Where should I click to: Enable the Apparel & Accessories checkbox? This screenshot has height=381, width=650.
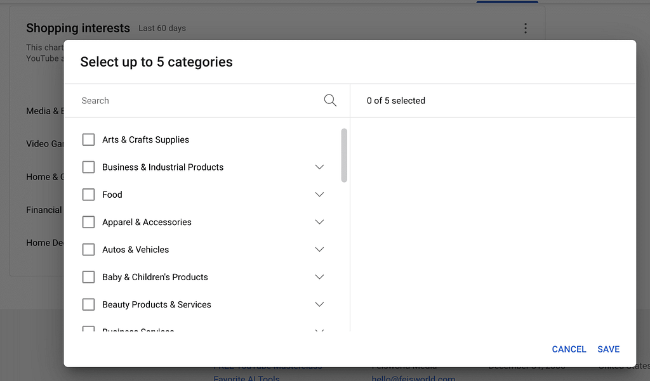pyautogui.click(x=89, y=222)
